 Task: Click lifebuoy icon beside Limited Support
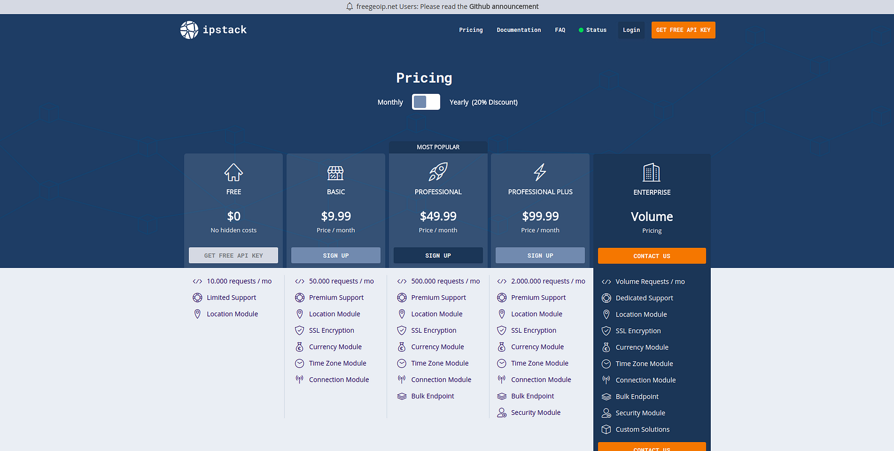pyautogui.click(x=197, y=298)
